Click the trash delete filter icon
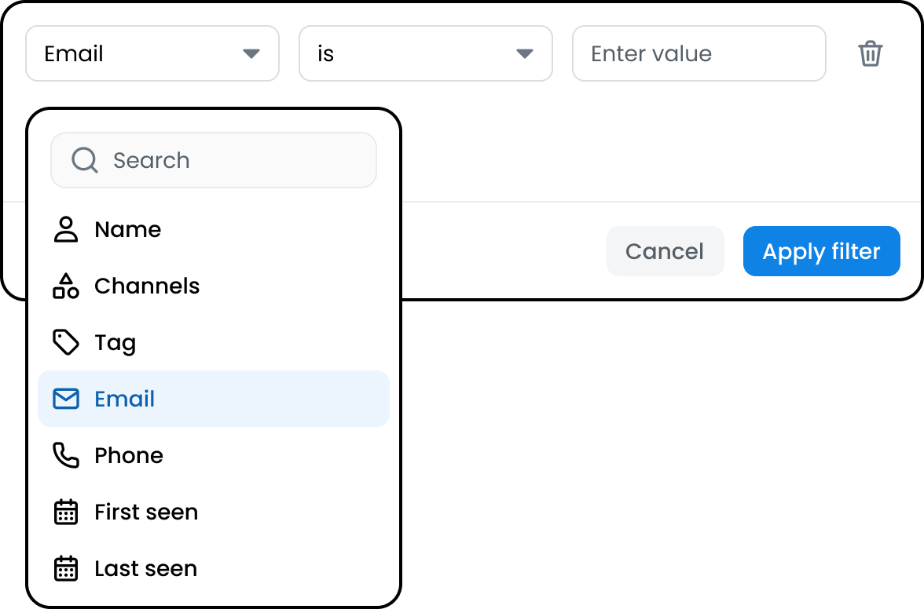This screenshot has width=924, height=609. coord(870,53)
